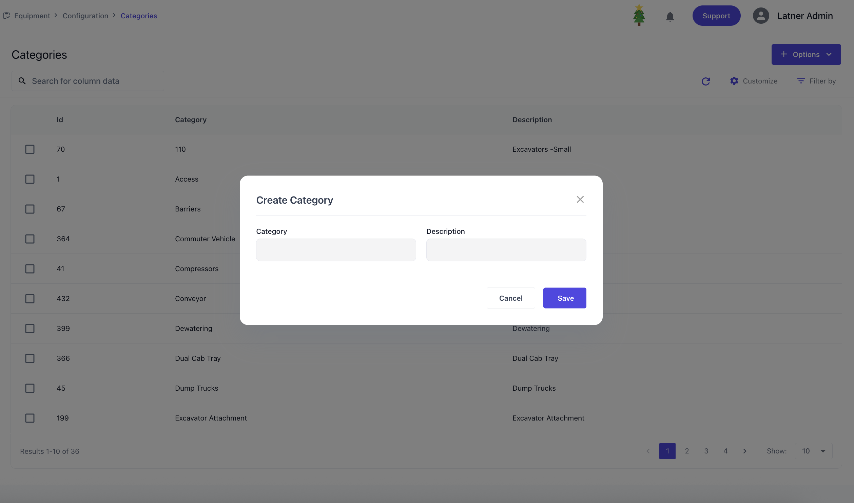Screen dimensions: 854x503
Task: Click Cancel in the dialog
Action: pos(510,298)
